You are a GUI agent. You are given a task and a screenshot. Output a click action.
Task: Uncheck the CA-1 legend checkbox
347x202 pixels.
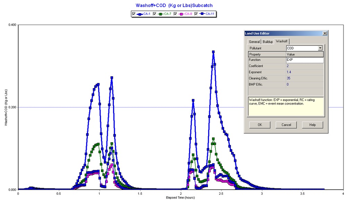(x=134, y=14)
